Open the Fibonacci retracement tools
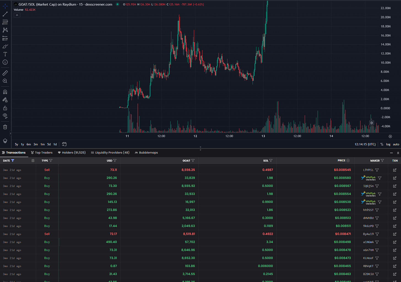 (5, 22)
